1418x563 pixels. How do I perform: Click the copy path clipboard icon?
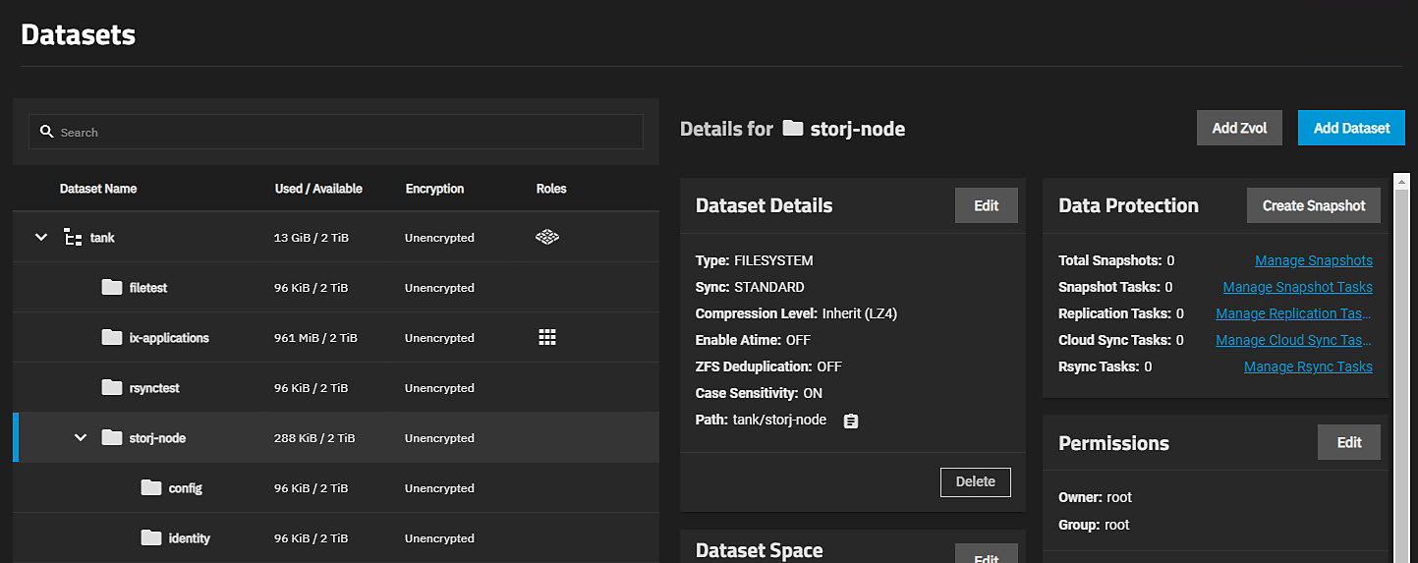click(x=851, y=421)
